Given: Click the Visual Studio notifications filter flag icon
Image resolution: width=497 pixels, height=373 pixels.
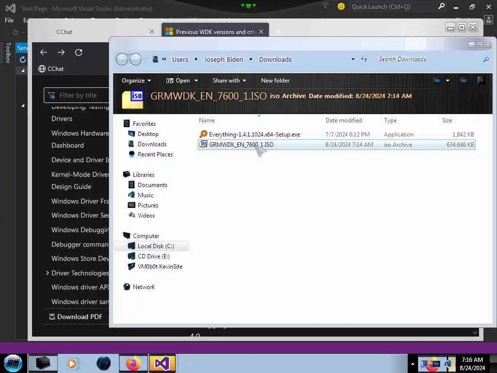Looking at the screenshot, I should [x=325, y=6].
